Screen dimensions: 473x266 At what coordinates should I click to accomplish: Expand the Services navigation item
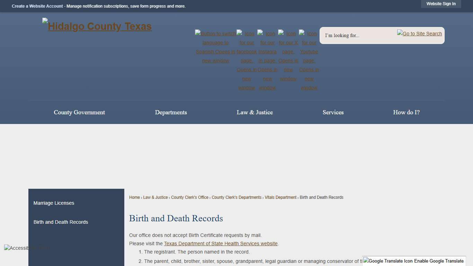[x=333, y=112]
